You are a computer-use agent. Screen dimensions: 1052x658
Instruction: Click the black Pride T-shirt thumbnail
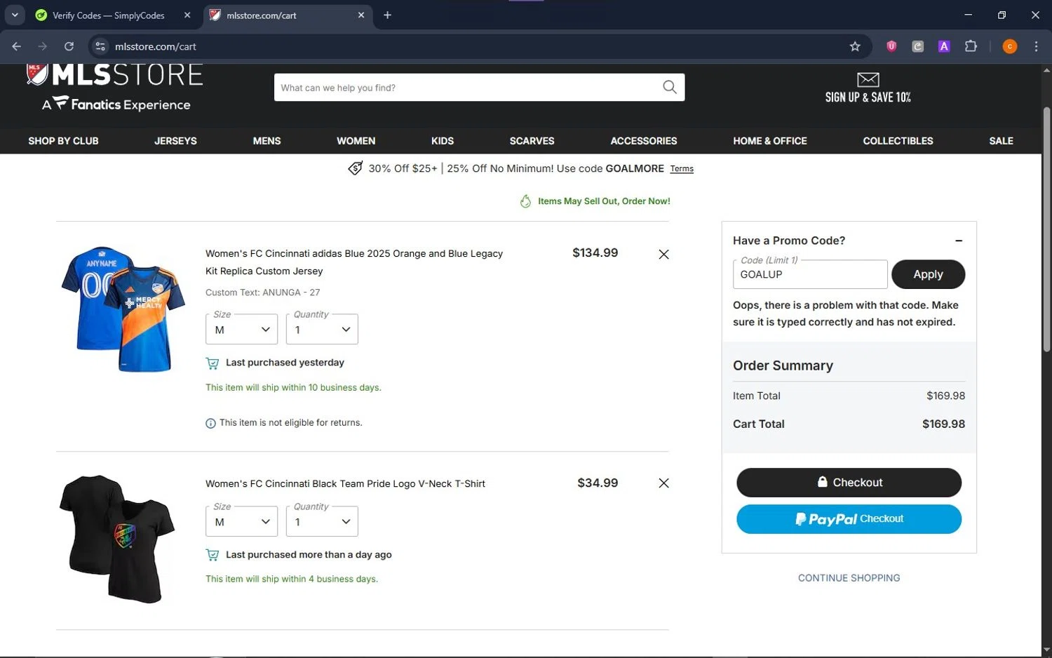(x=117, y=539)
